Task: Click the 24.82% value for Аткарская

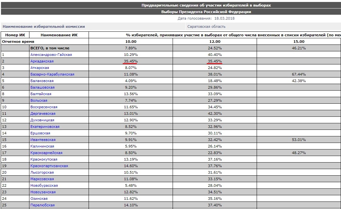Action: pos(215,68)
